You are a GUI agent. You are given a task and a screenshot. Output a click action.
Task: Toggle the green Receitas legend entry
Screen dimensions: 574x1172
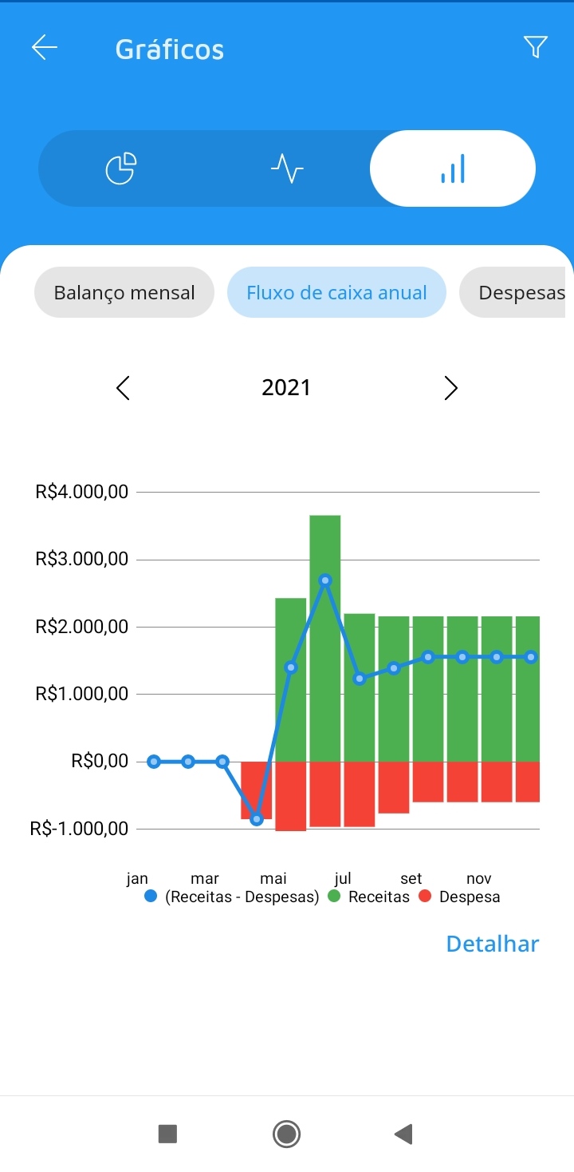click(x=369, y=897)
